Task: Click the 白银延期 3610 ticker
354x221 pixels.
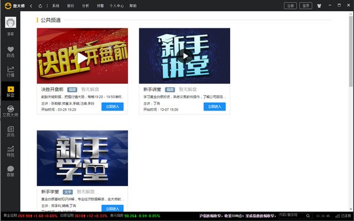Action: tap(84, 216)
